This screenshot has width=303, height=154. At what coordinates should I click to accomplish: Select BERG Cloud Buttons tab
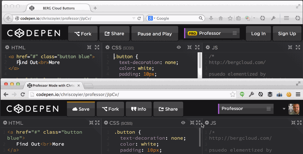click(59, 8)
